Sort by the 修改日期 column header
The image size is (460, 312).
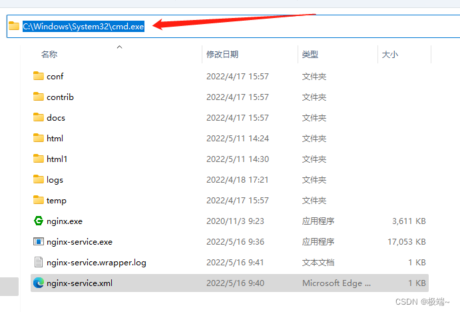(x=222, y=55)
